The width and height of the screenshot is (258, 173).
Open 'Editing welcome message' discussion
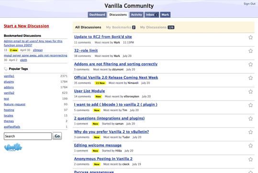tap(98, 145)
